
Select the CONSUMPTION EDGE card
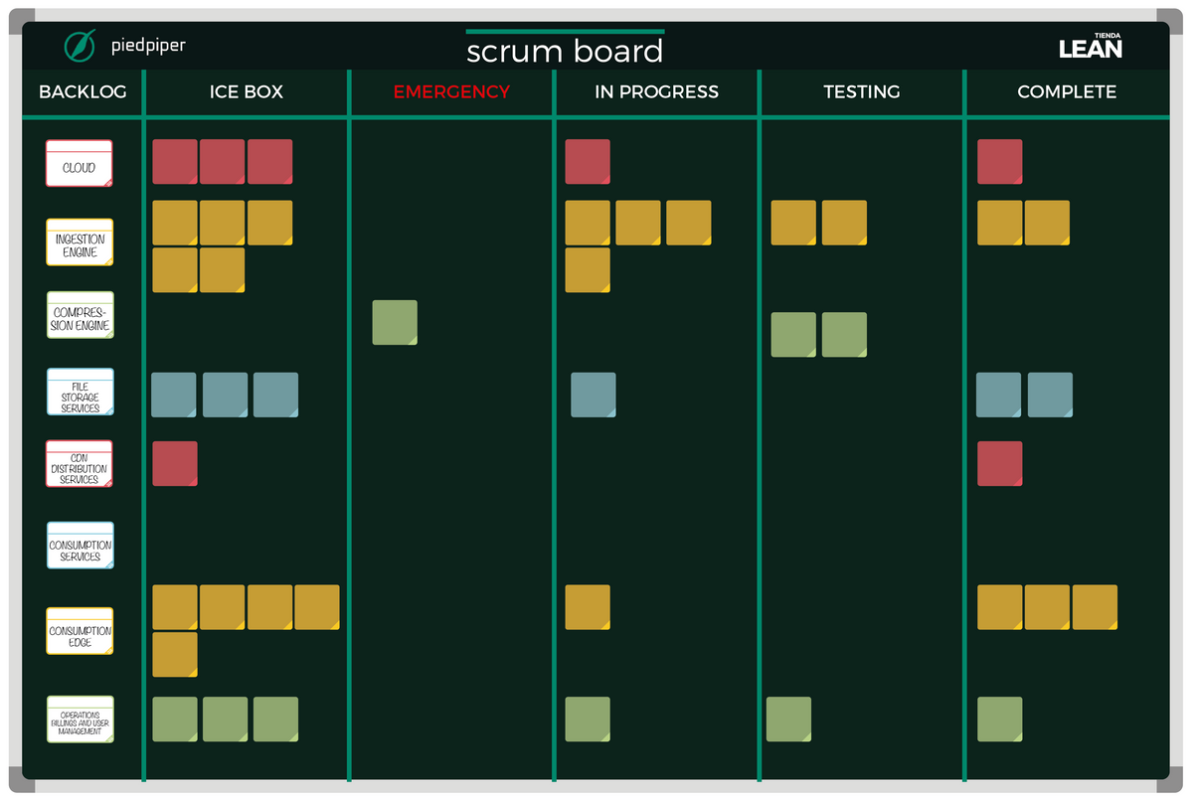coord(79,630)
